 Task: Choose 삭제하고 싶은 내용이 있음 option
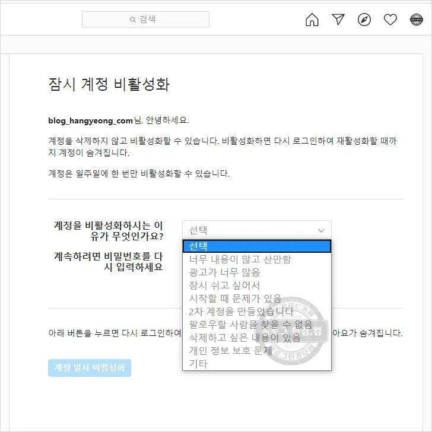click(256, 338)
